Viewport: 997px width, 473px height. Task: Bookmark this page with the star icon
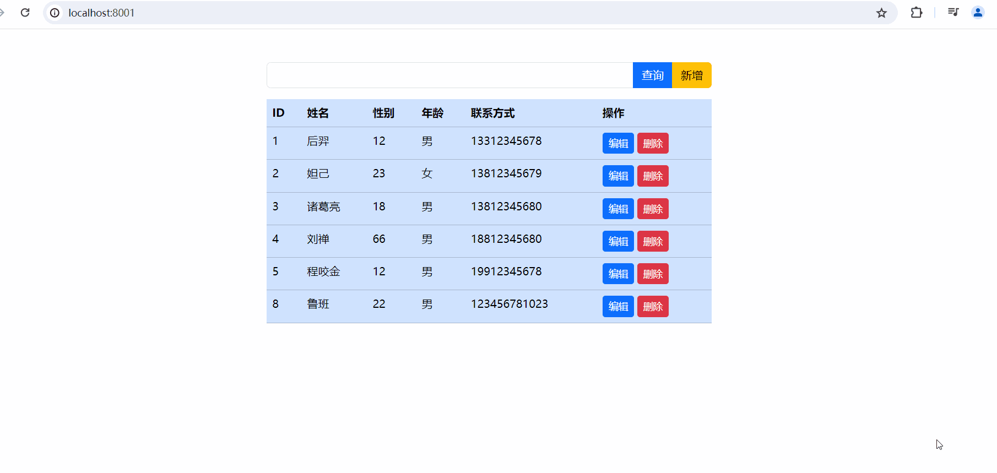[x=881, y=13]
